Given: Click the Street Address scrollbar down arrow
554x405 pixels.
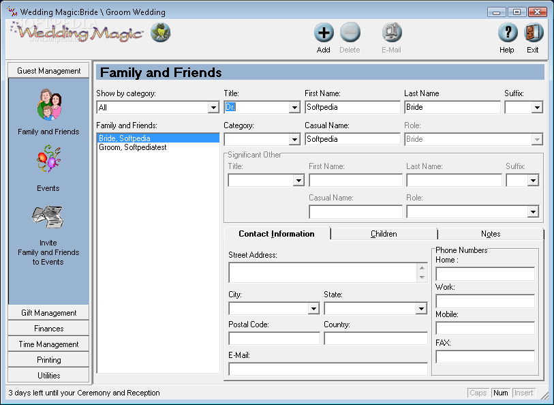Looking at the screenshot, I should 422,277.
